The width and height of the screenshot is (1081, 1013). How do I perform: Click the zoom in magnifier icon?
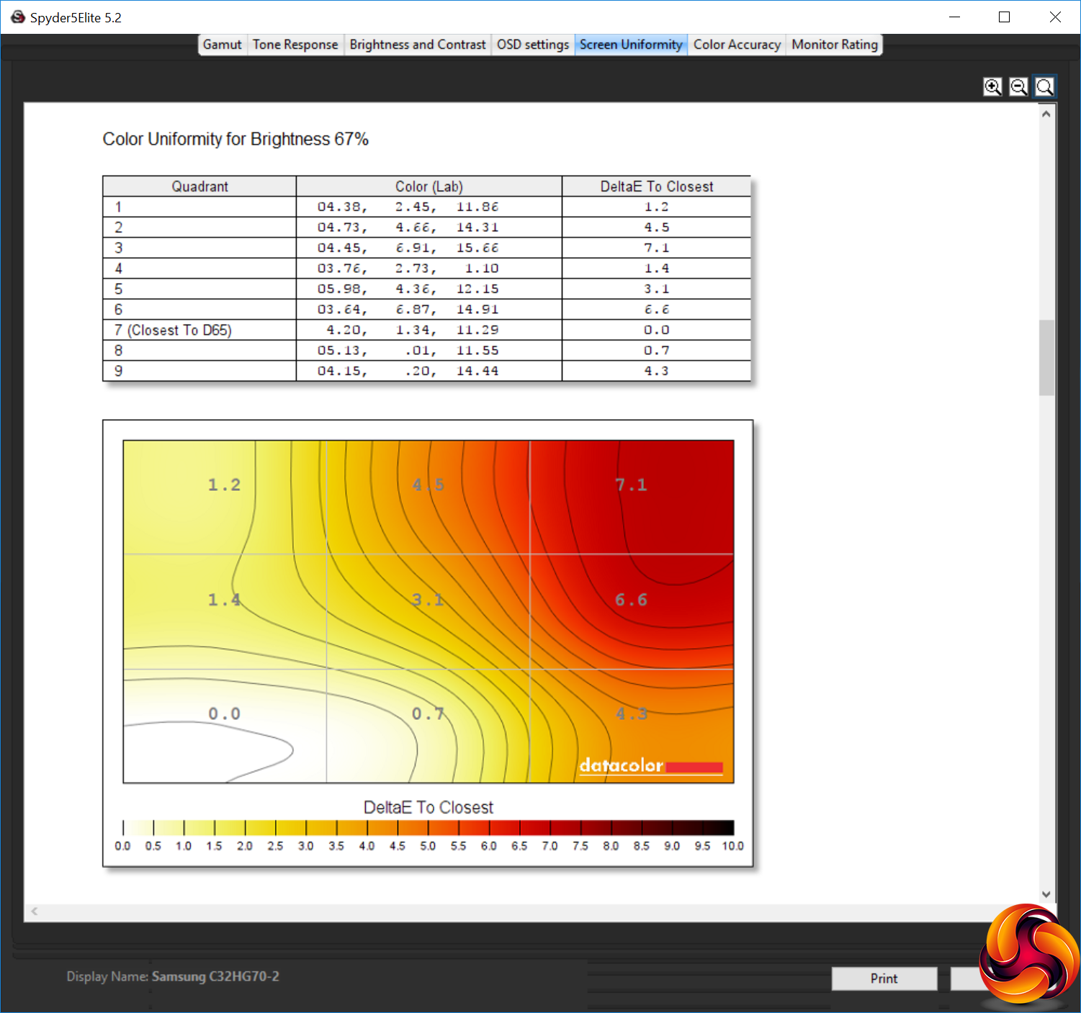click(x=992, y=87)
